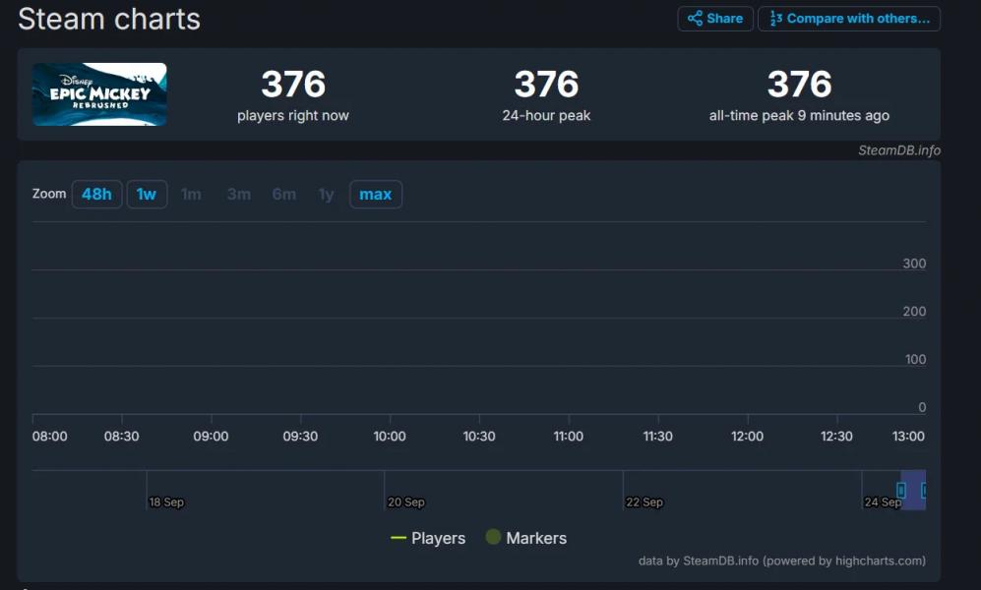This screenshot has width=981, height=590.
Task: Click the 12:30 time axis label
Action: pyautogui.click(x=836, y=437)
